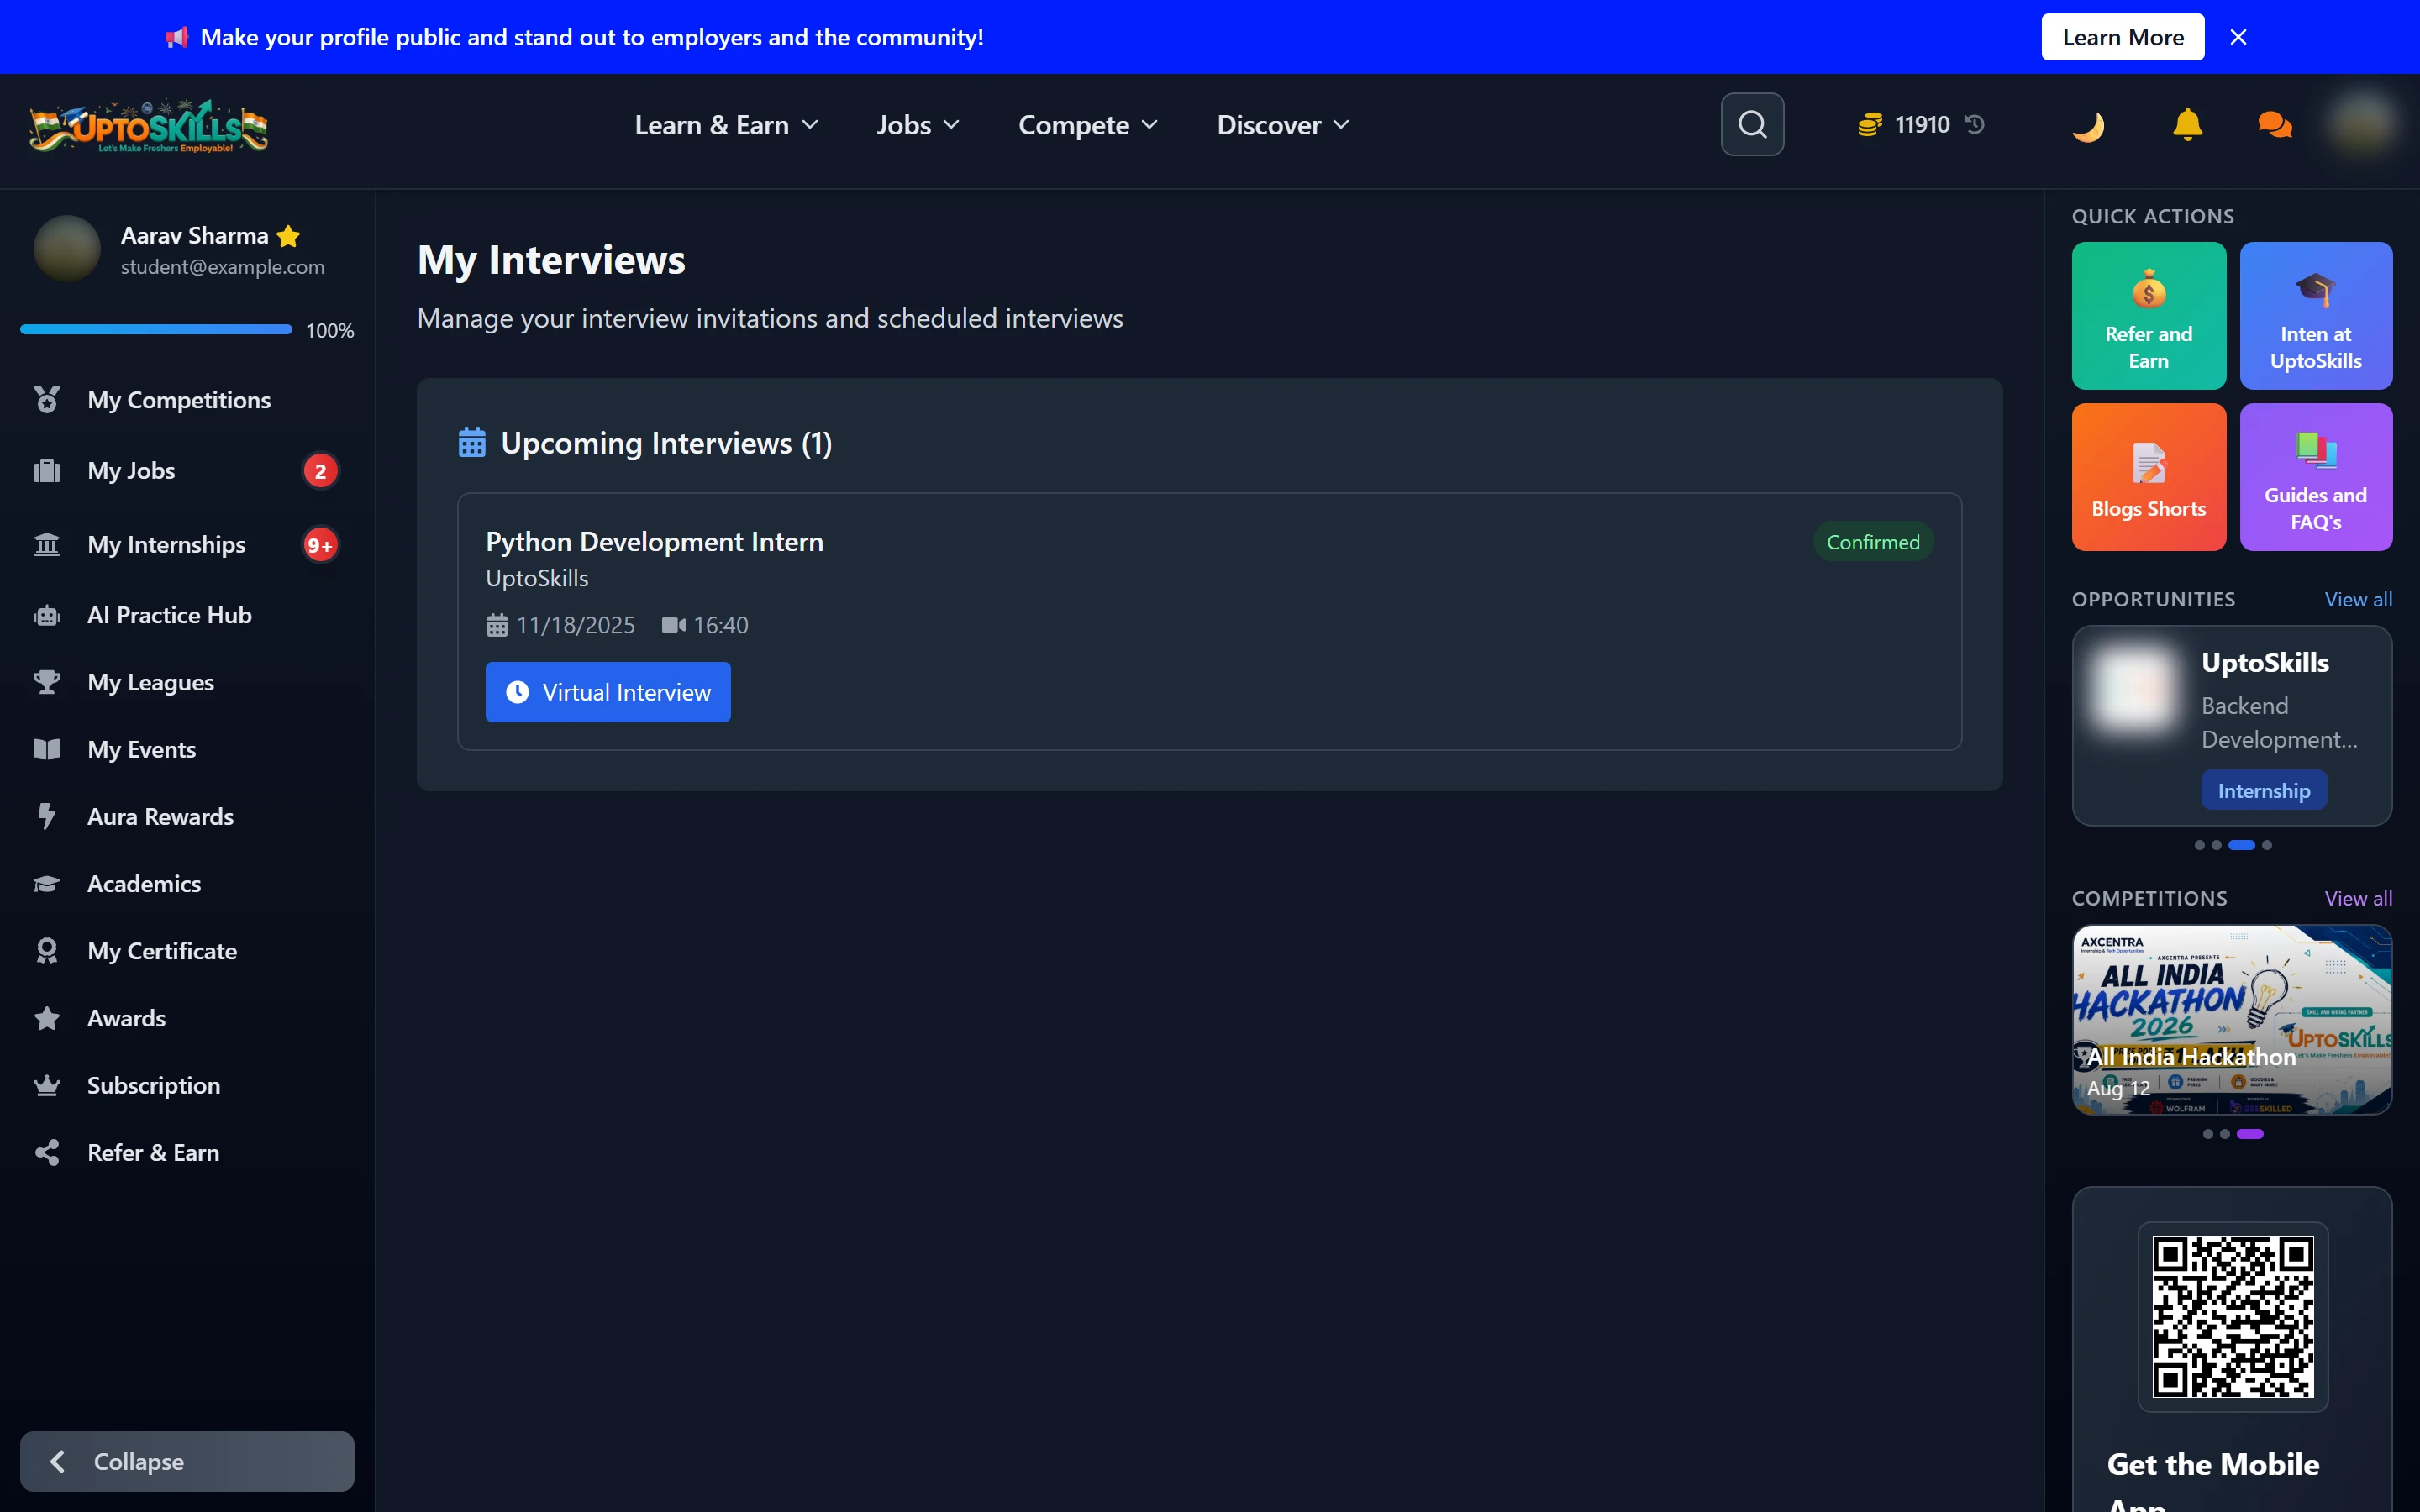Click the My Competitions medal icon
Screen dimensions: 2420x1512
pos(47,400)
